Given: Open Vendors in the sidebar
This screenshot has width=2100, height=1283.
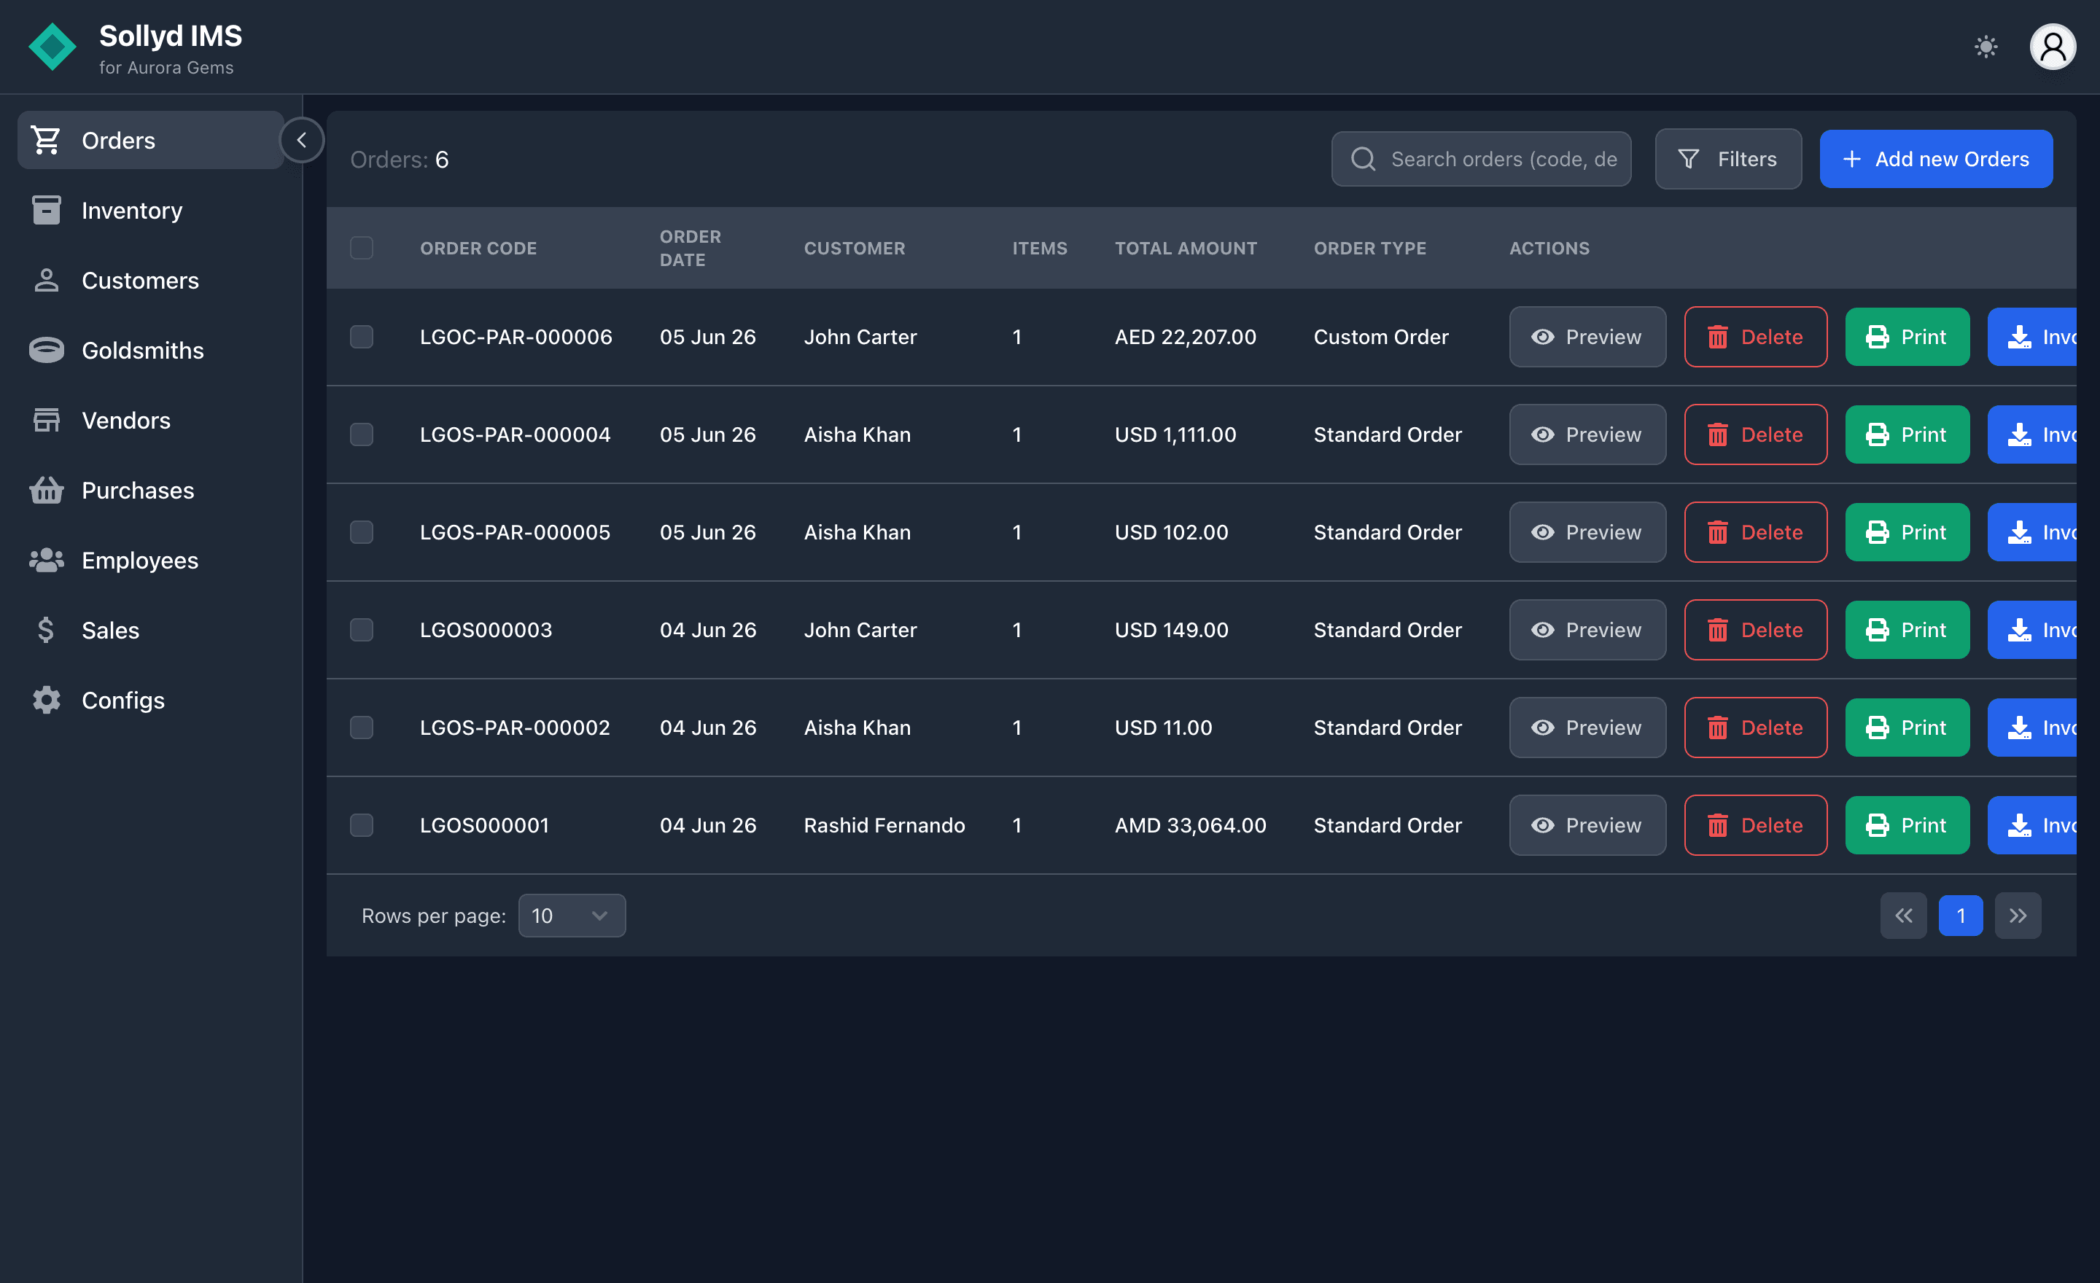Looking at the screenshot, I should pos(151,420).
